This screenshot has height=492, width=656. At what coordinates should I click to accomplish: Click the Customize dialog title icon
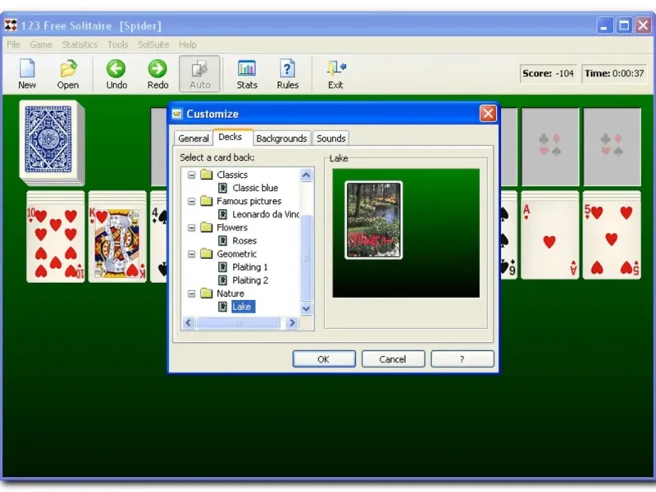177,113
